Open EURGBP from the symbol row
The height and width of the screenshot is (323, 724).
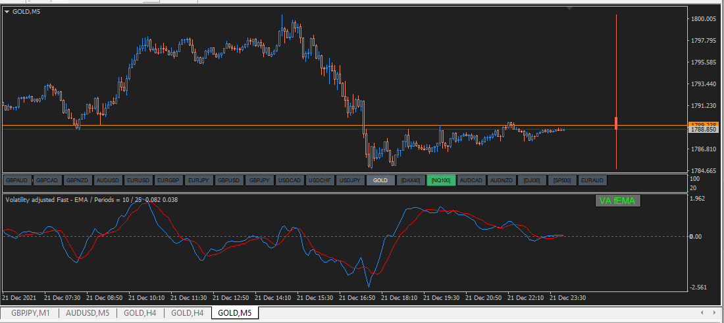click(168, 180)
